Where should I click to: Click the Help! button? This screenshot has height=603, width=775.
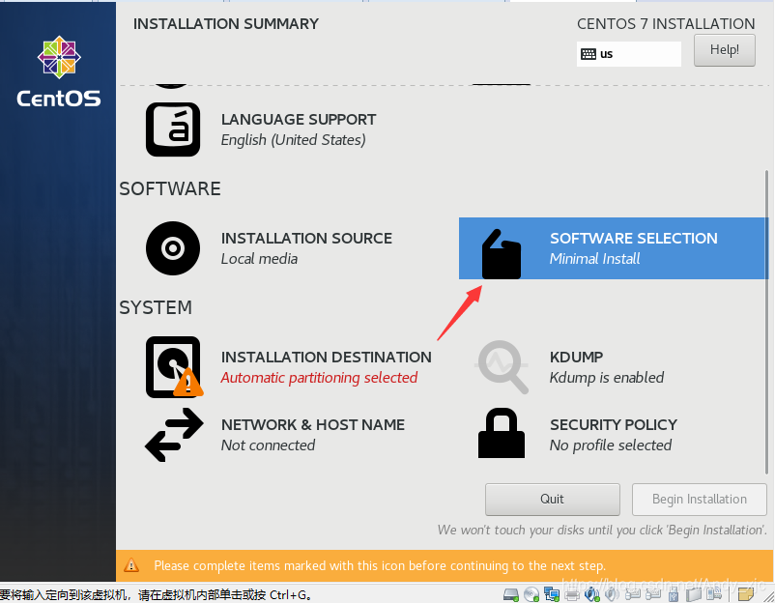(724, 50)
